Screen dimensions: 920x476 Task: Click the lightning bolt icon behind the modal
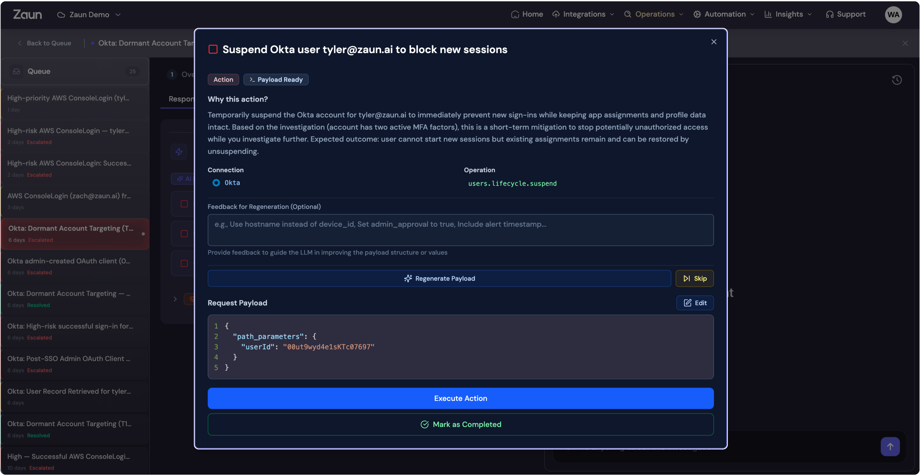(179, 152)
